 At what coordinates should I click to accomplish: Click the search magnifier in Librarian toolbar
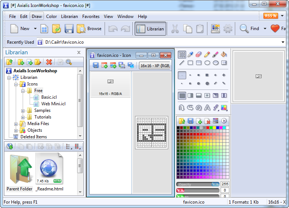[x=68, y=62]
